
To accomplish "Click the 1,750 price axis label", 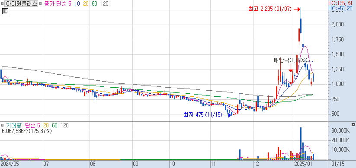I will click(337, 40).
